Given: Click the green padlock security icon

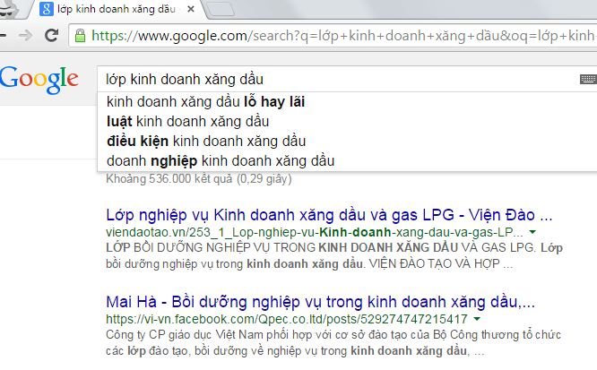Looking at the screenshot, I should click(x=80, y=36).
